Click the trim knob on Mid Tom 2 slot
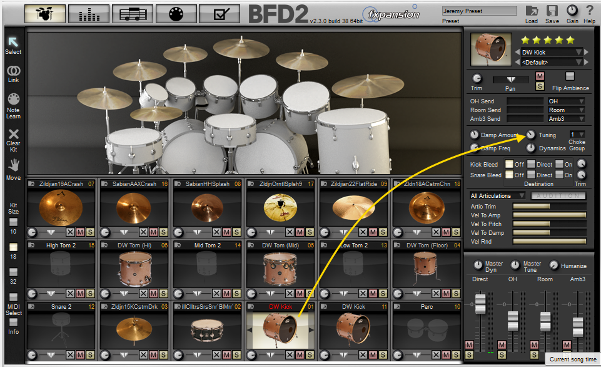The height and width of the screenshot is (367, 601). coord(179,294)
